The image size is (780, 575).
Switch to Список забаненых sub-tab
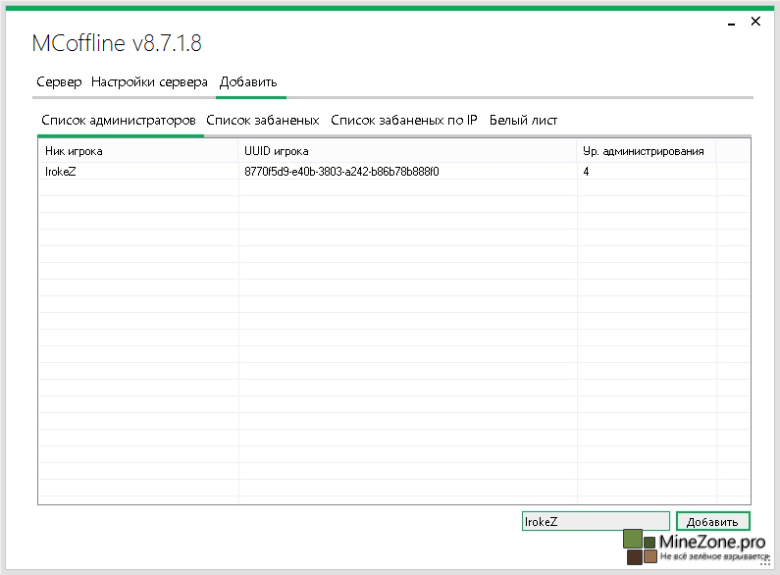point(262,121)
